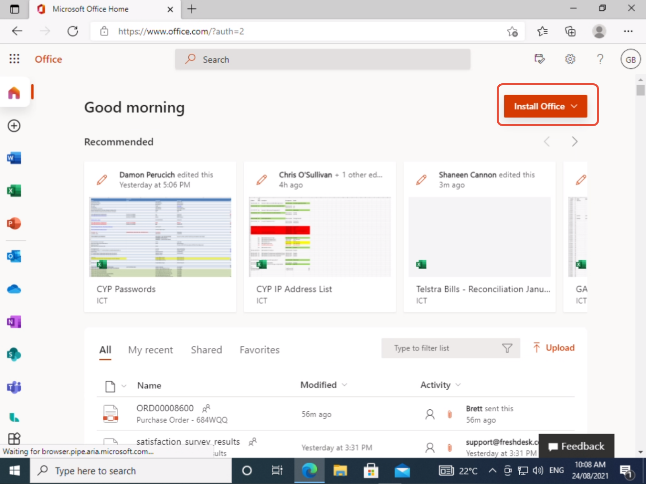Viewport: 646px width, 484px height.
Task: Open Task View on taskbar
Action: pos(277,471)
